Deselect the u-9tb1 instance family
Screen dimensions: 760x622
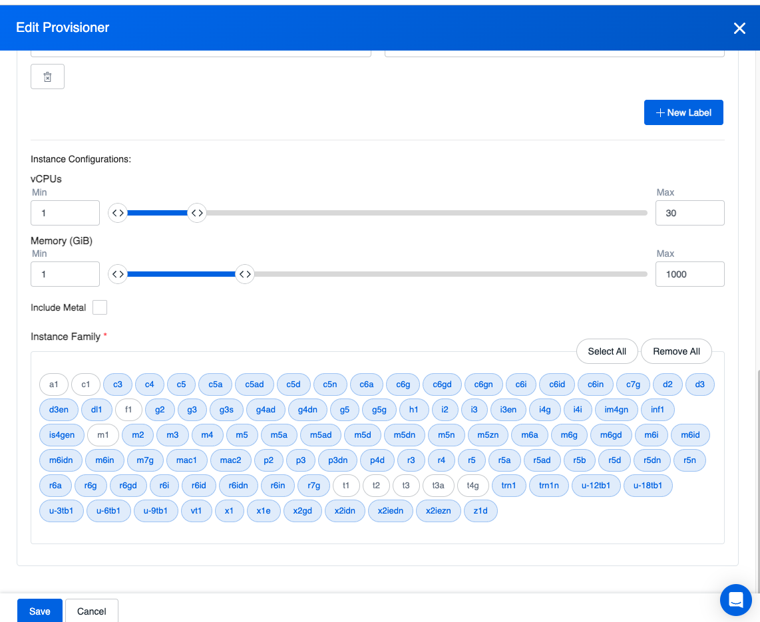(156, 510)
